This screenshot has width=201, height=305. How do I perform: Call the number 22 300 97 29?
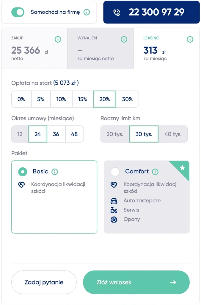coord(151,12)
